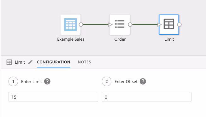Switch to the Notes tab
Screen dimensions: 206x117
click(x=84, y=62)
